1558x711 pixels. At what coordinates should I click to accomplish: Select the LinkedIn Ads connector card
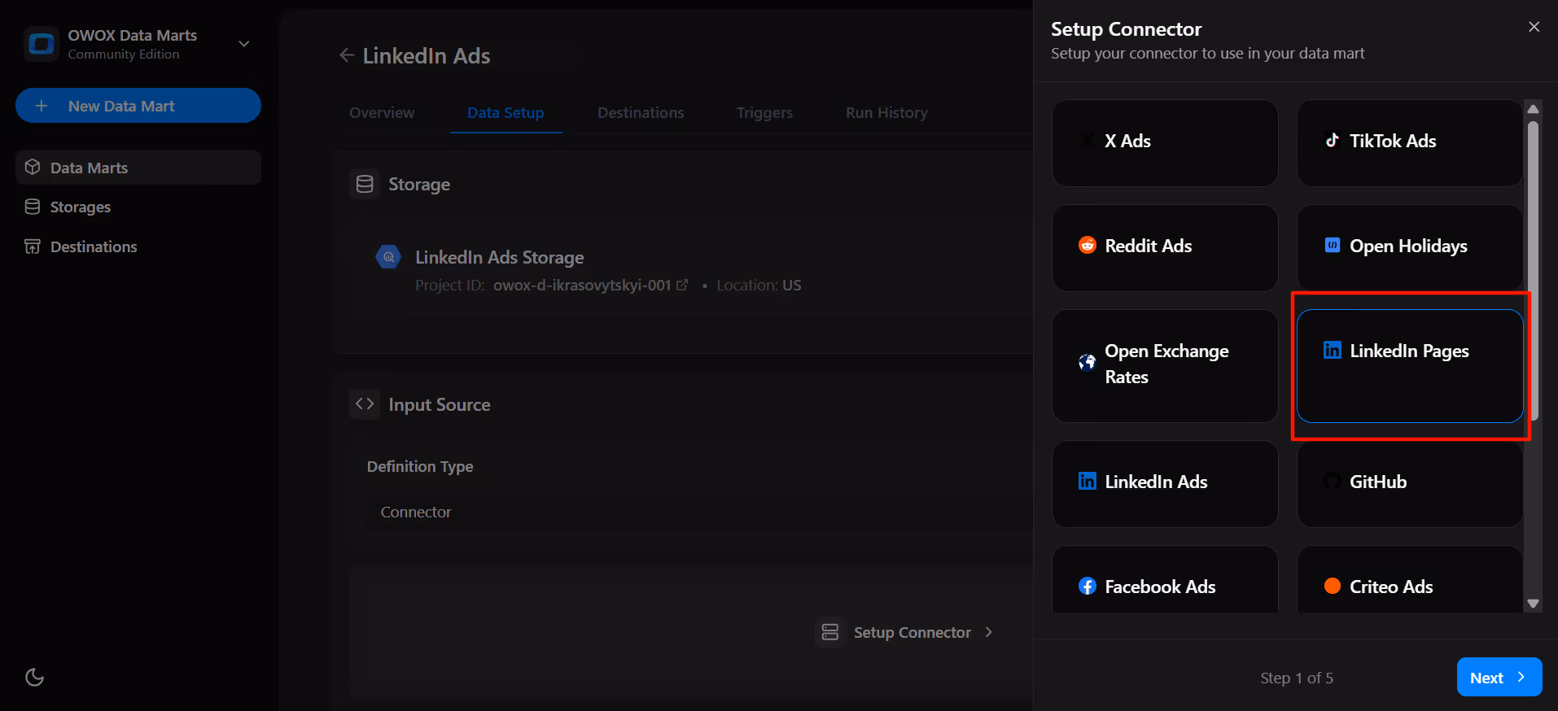click(1165, 484)
